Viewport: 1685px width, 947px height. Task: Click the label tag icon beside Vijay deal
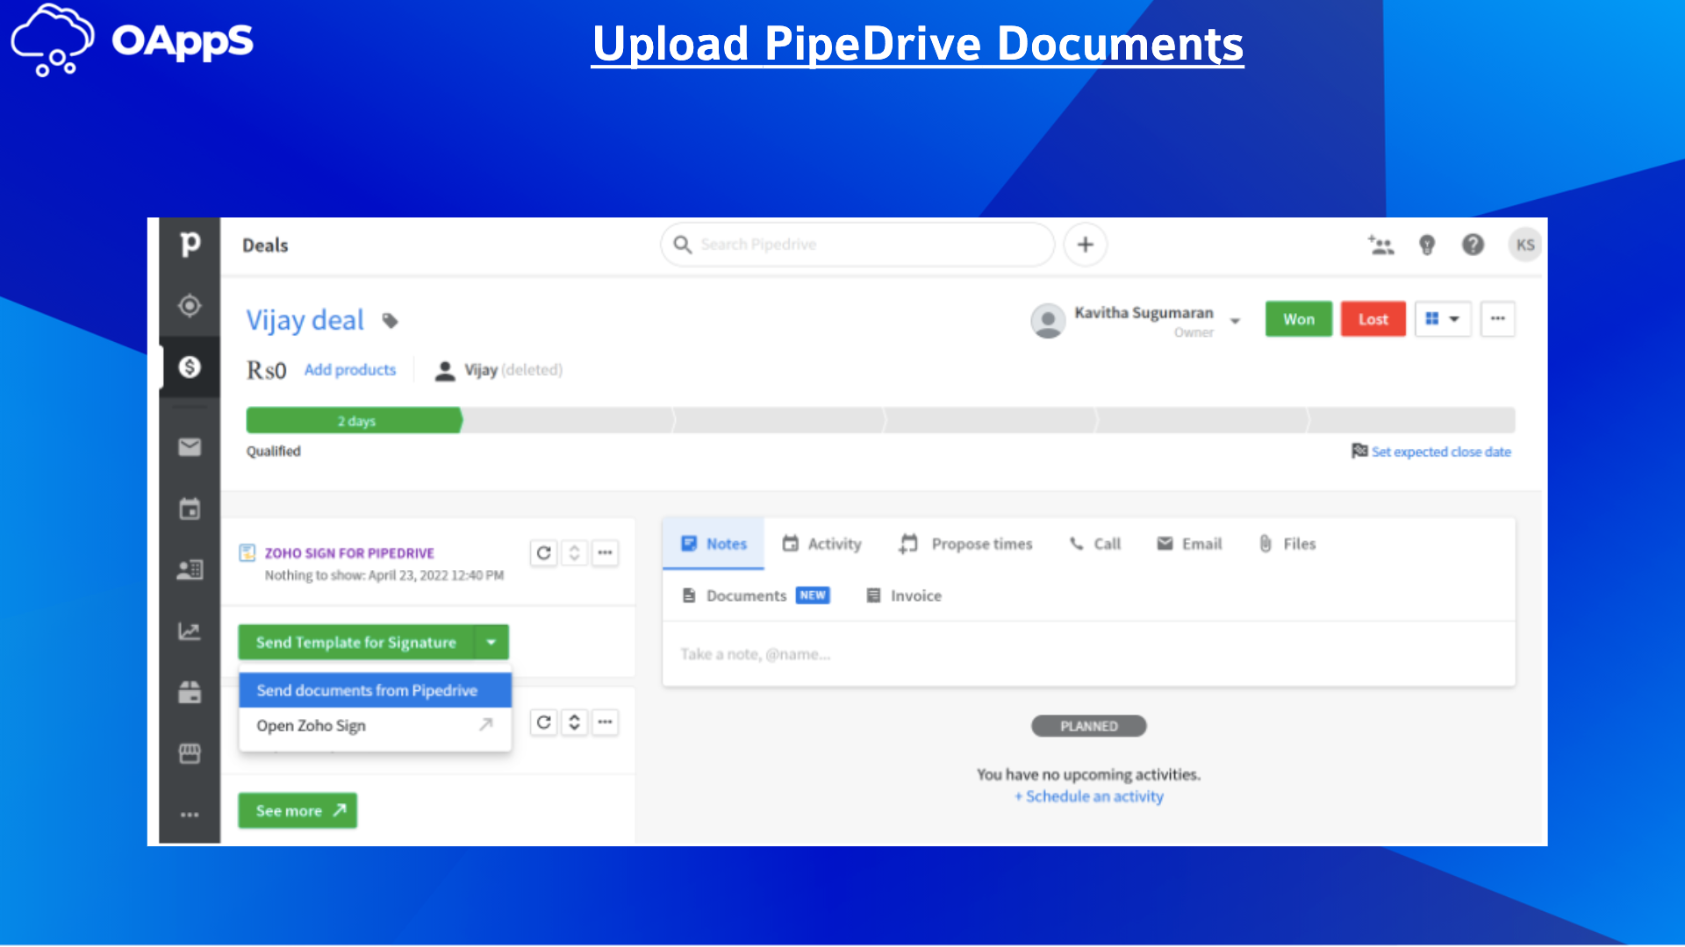(391, 321)
